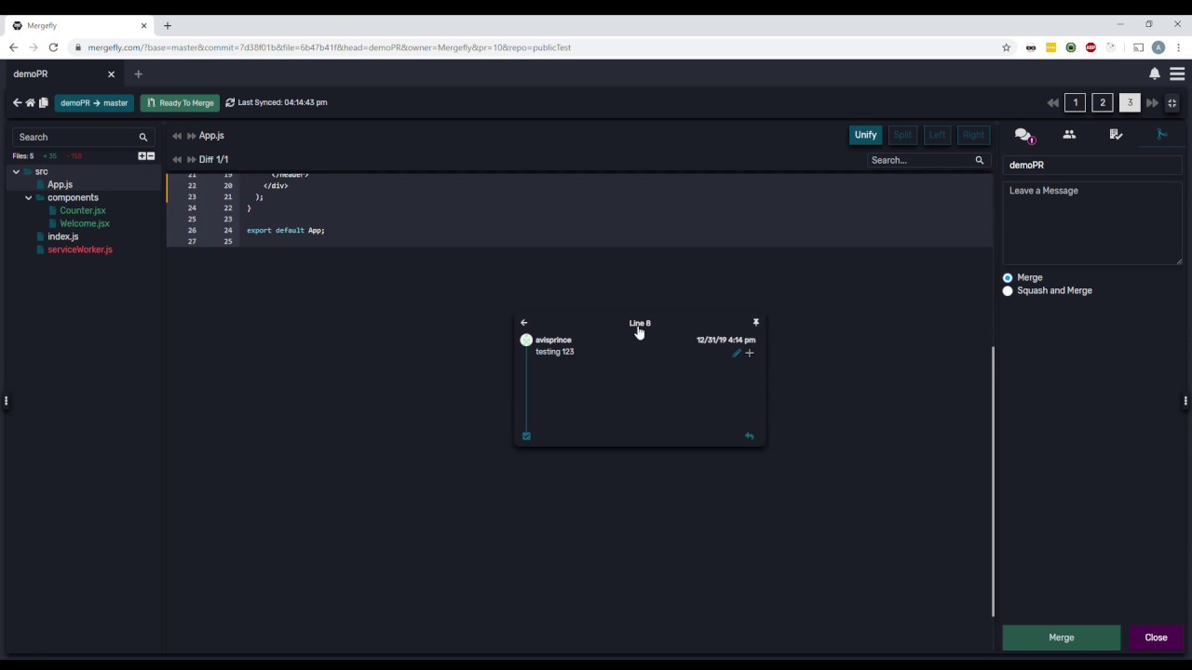1192x670 pixels.
Task: Add a new Mergefly tab with plus
Action: [138, 74]
